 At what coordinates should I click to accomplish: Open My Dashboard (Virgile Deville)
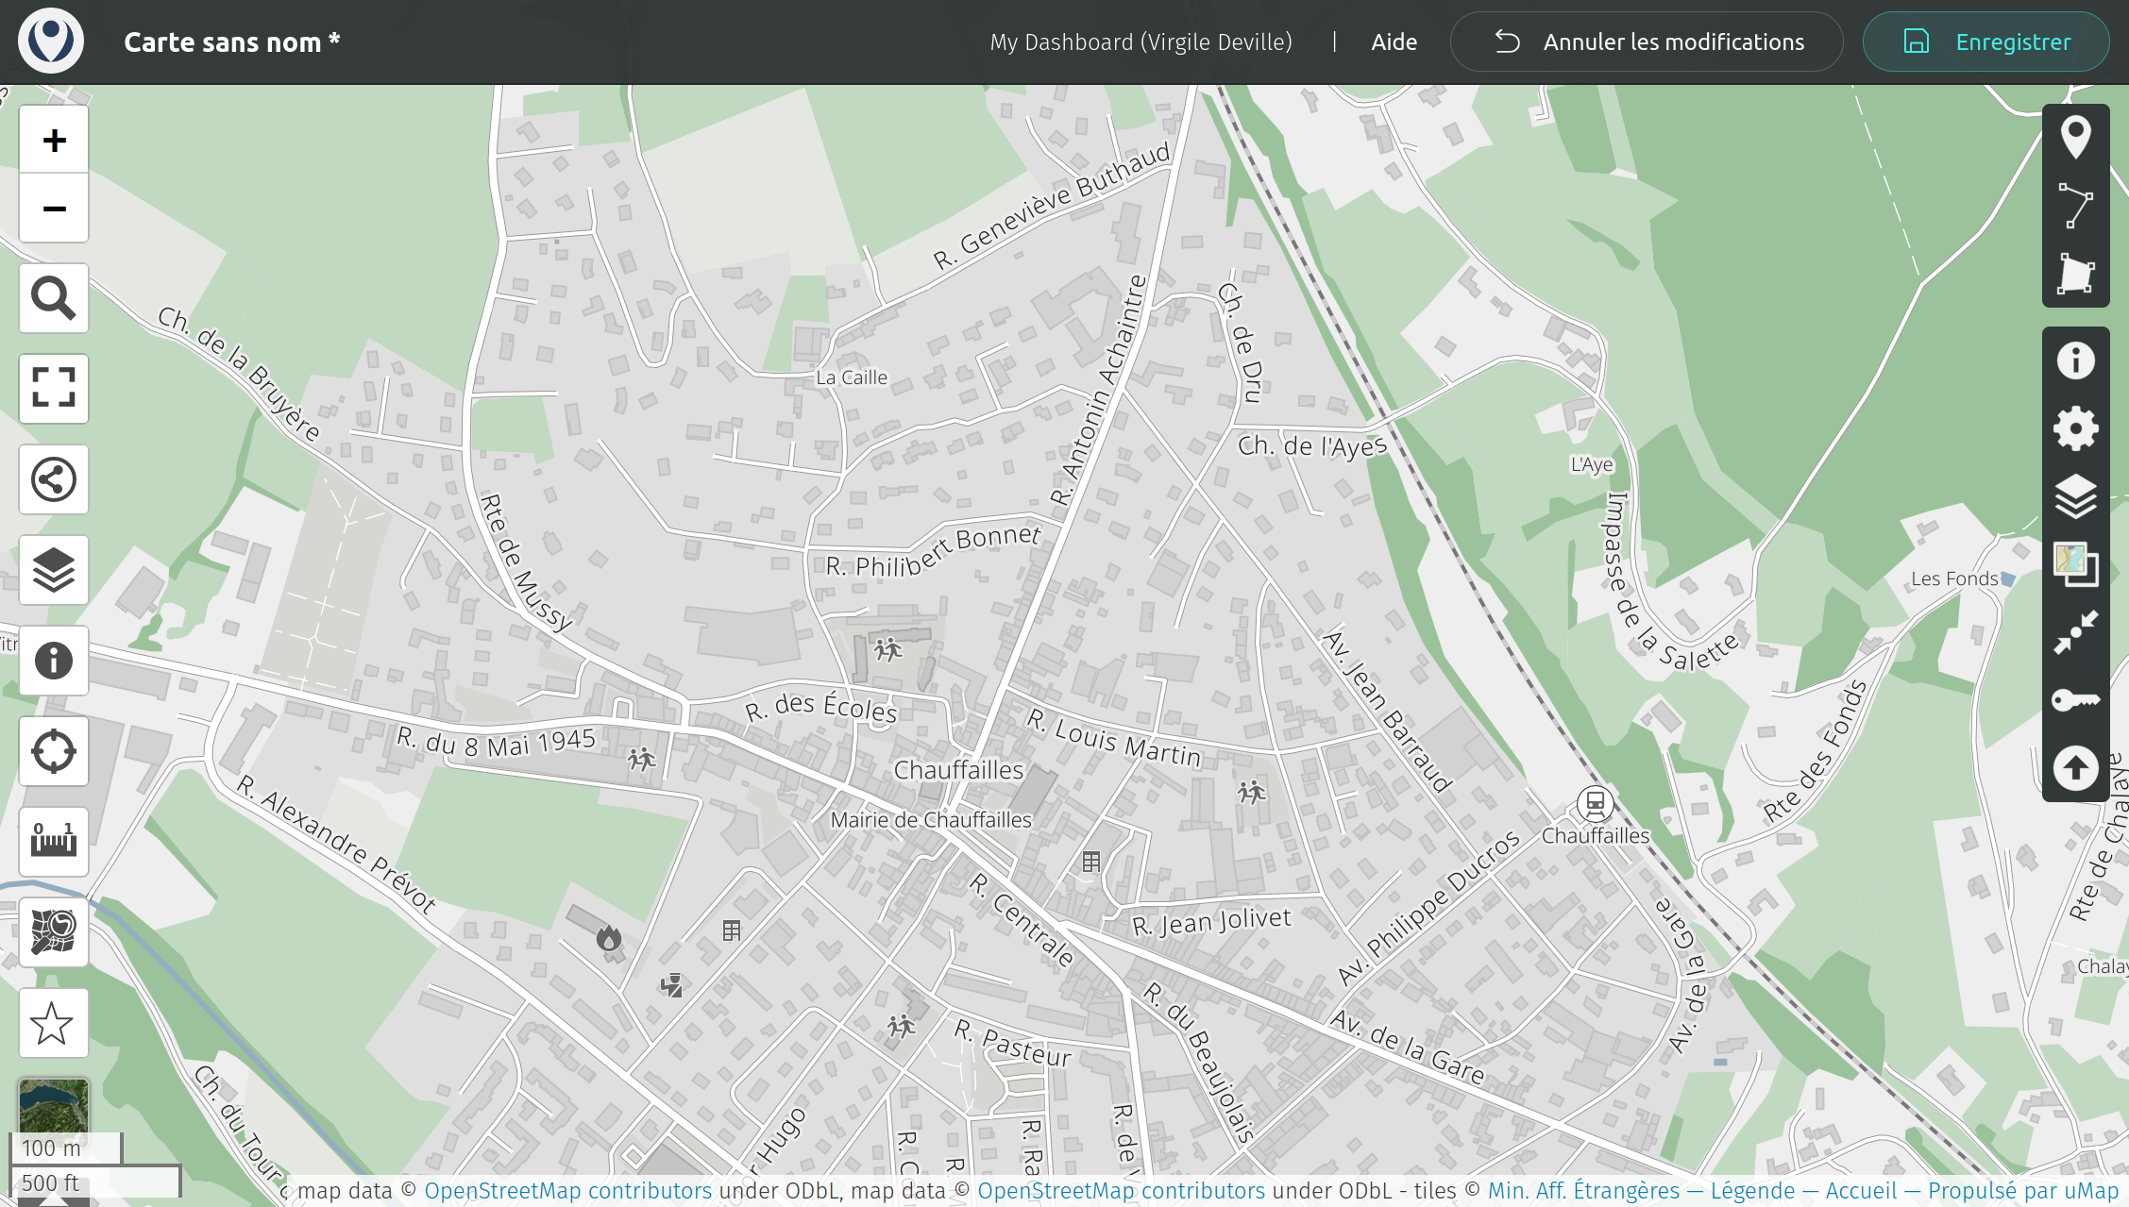pos(1141,42)
